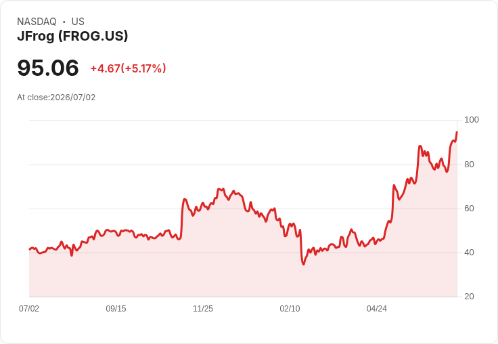Click the 07/02 x-axis date label
The height and width of the screenshot is (344, 498).
point(29,308)
